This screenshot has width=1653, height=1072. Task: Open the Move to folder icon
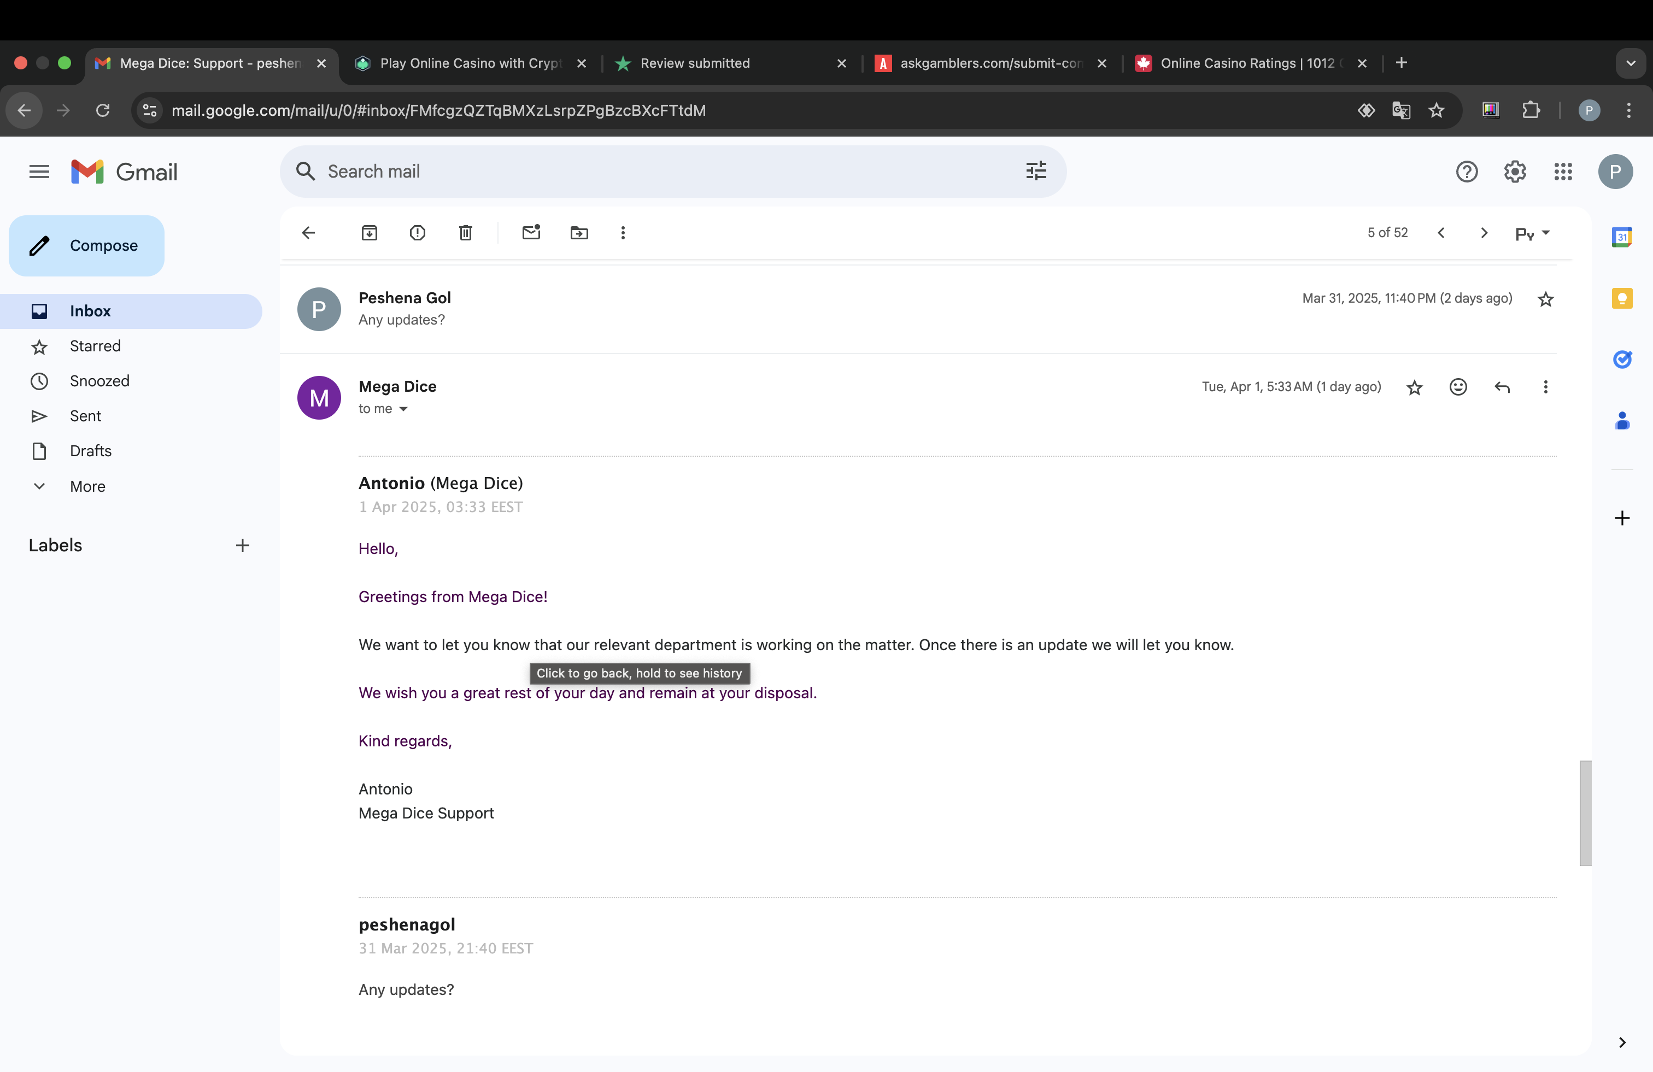click(x=579, y=233)
